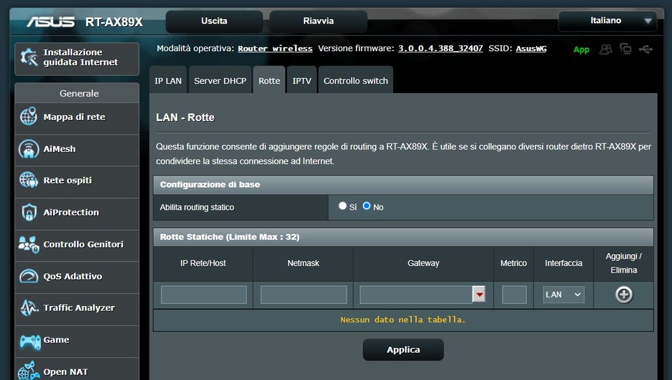
Task: Click the IP Rete/Host input field
Action: tap(203, 295)
